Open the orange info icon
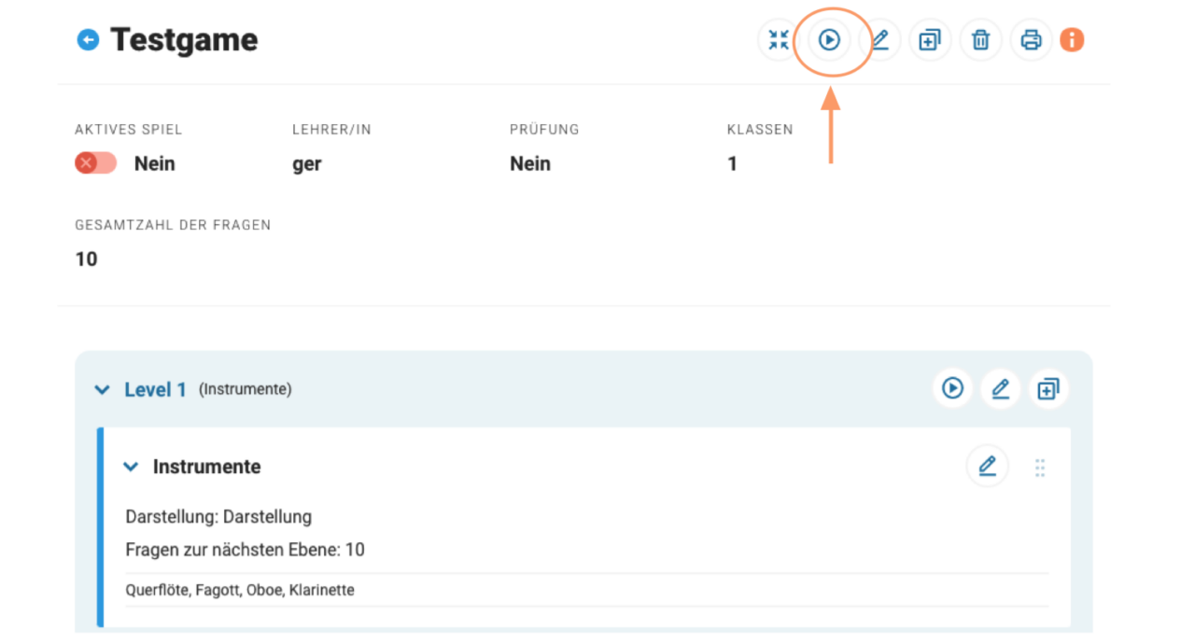 point(1072,40)
